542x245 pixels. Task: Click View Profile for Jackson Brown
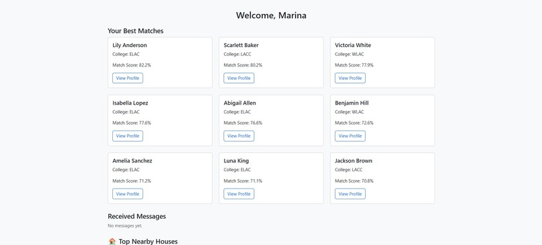(350, 194)
